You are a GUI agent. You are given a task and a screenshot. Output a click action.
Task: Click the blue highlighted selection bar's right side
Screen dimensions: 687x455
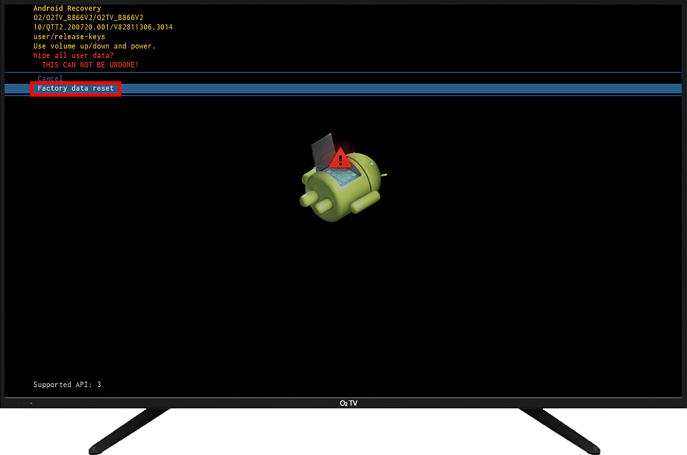point(600,89)
